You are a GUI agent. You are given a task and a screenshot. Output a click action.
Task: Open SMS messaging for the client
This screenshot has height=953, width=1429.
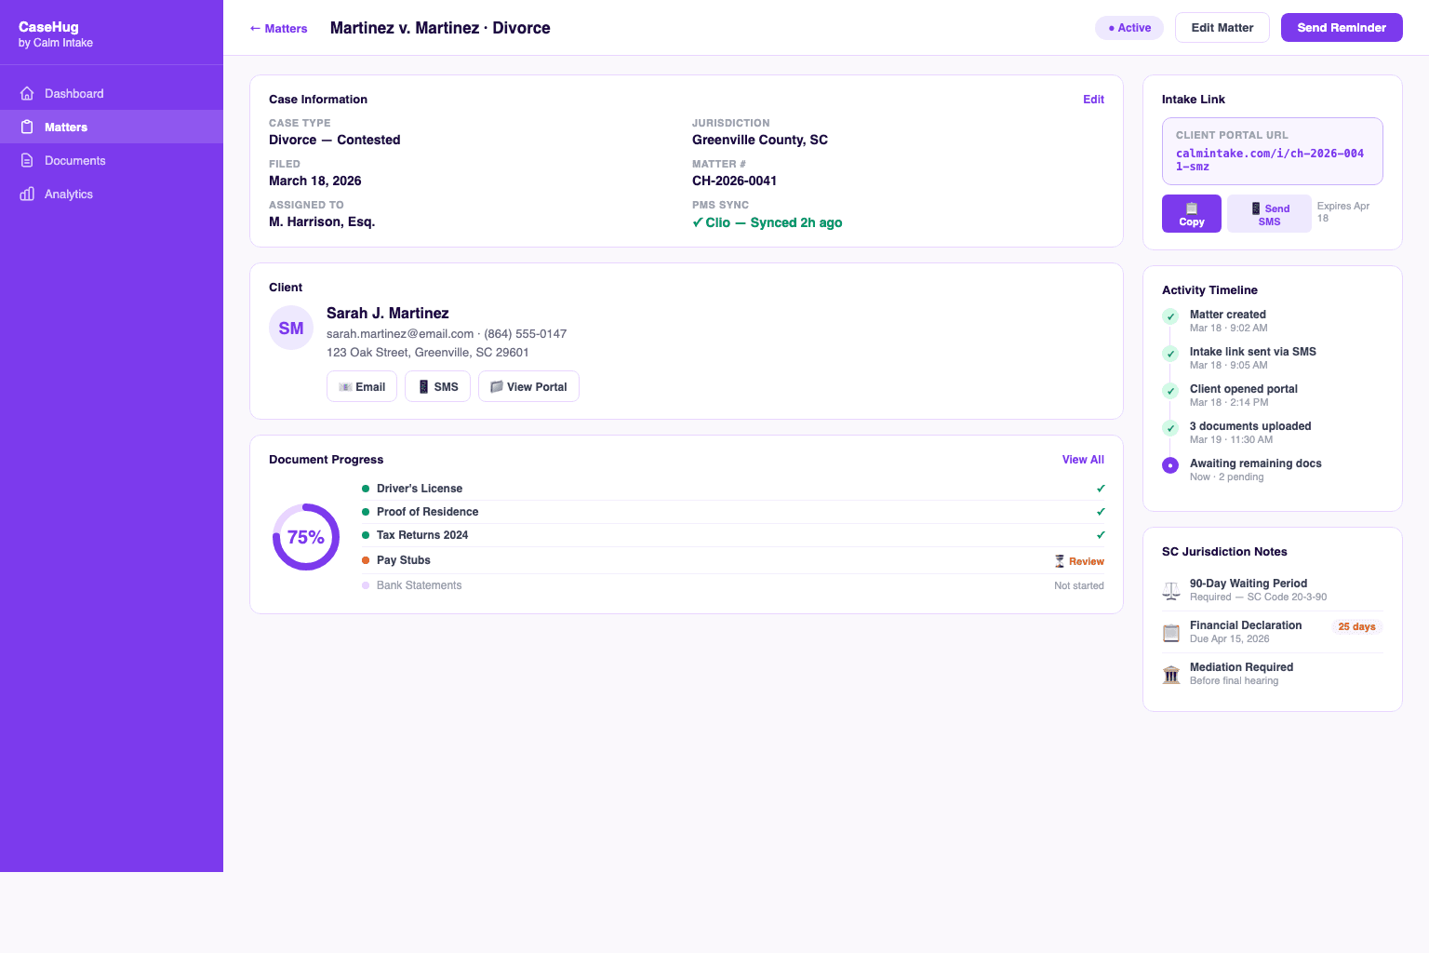pos(437,386)
